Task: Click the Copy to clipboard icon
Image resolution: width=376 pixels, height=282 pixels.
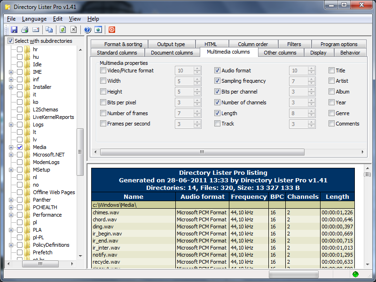Action: coord(49,30)
